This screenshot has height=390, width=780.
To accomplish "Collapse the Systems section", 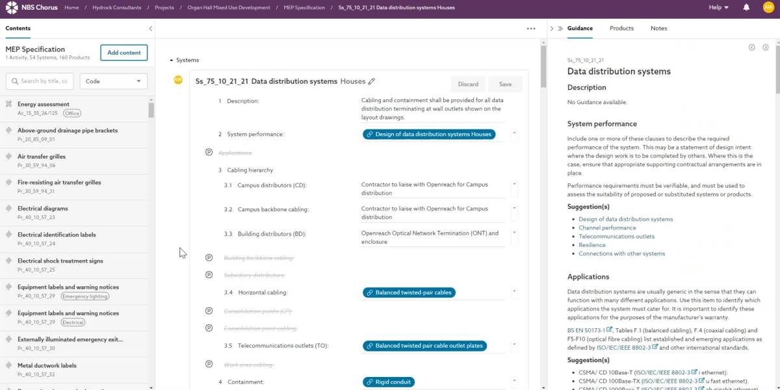I will click(172, 60).
